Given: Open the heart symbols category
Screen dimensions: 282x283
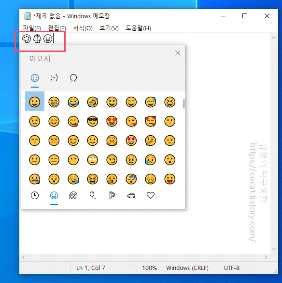Looking at the screenshot, I should click(x=151, y=195).
